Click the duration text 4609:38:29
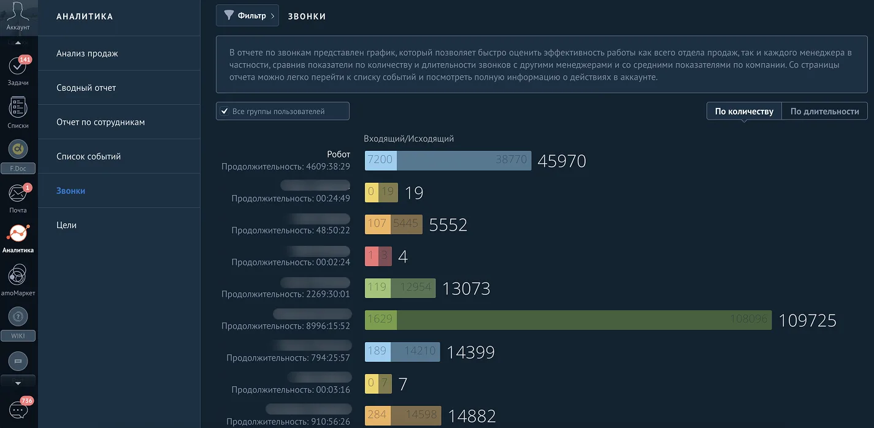Viewport: 874px width, 428px height. coord(328,167)
